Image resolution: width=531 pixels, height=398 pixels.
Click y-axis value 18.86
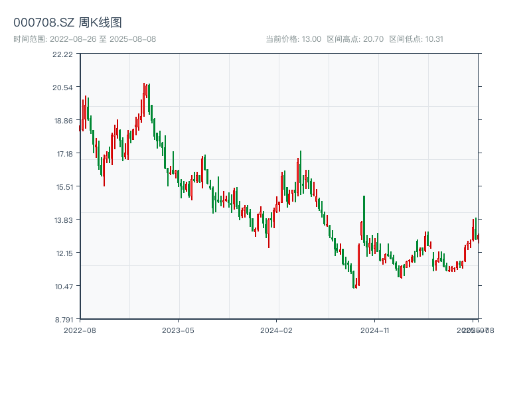click(63, 121)
